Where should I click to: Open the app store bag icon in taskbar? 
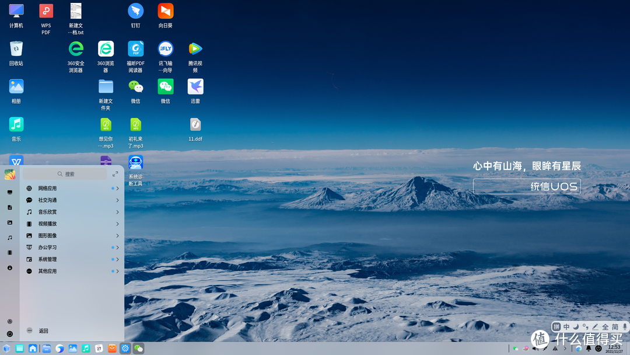[112, 349]
